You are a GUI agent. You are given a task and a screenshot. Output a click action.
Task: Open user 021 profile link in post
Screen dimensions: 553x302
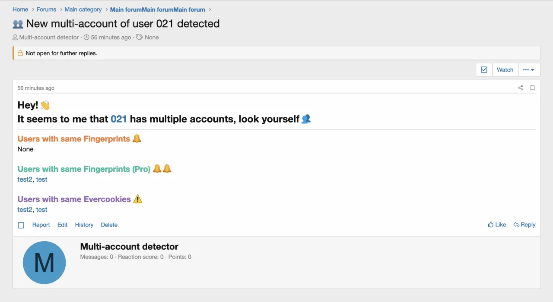[x=119, y=119]
